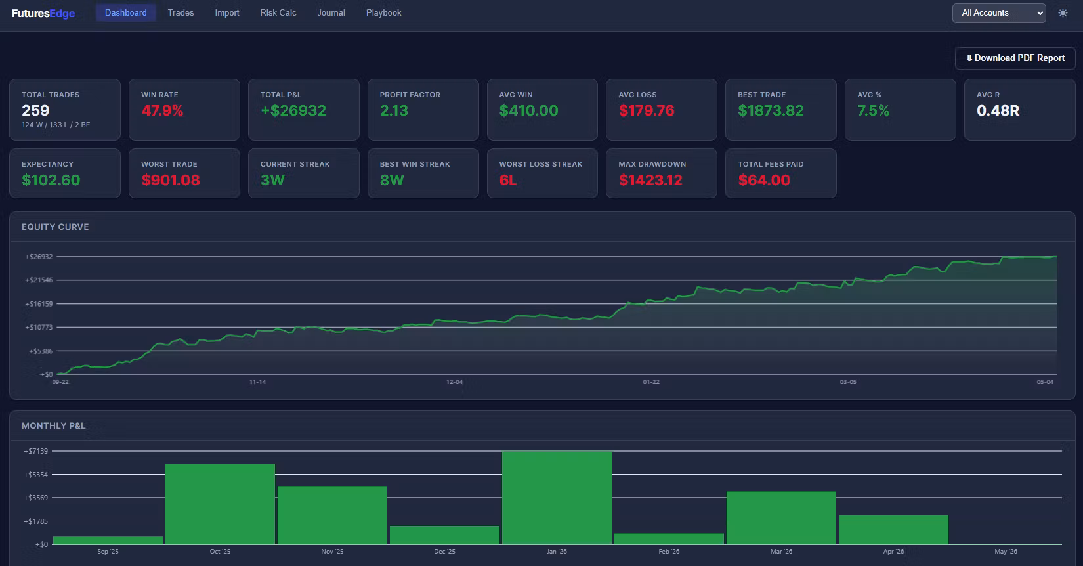Click the Win Rate 47.9% value
Image resolution: width=1083 pixels, height=566 pixels.
162,111
